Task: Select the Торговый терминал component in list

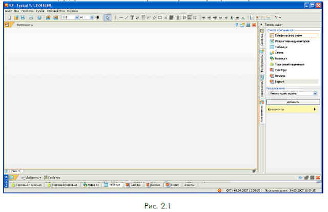Action: [x=287, y=65]
